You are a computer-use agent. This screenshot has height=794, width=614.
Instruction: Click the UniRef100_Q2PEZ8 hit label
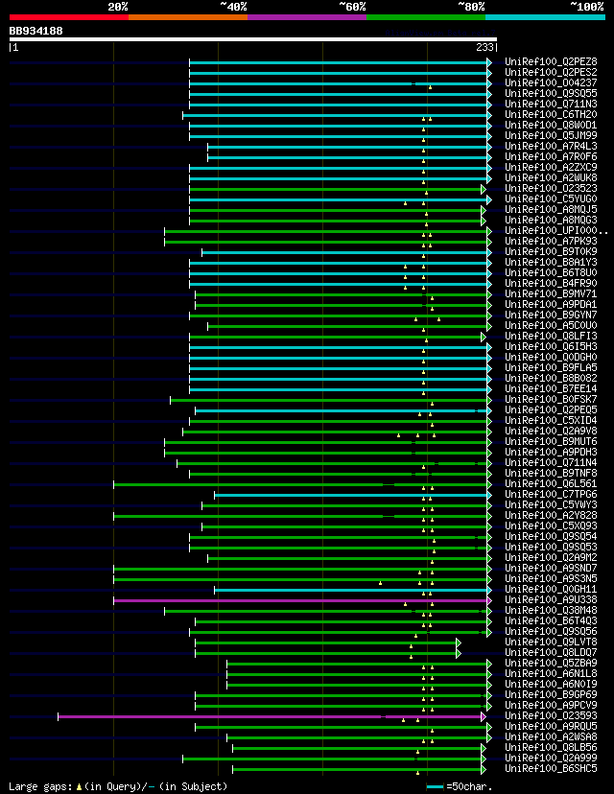(551, 62)
